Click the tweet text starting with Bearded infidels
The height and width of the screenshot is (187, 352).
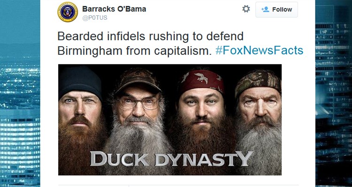pyautogui.click(x=180, y=43)
